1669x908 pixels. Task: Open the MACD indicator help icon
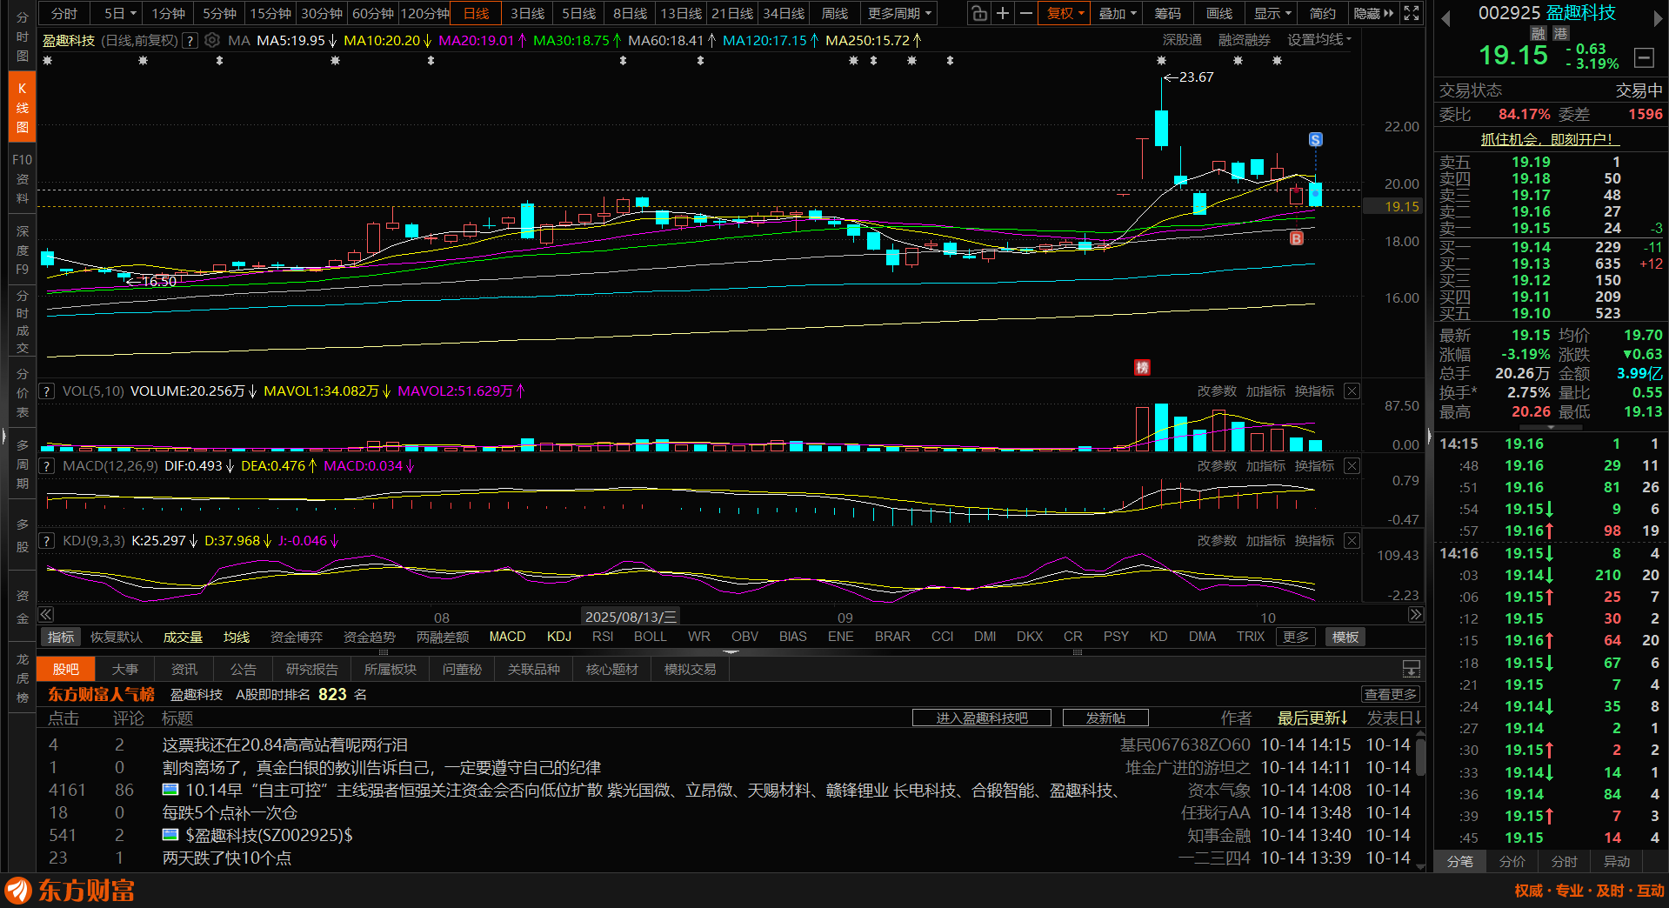click(47, 466)
